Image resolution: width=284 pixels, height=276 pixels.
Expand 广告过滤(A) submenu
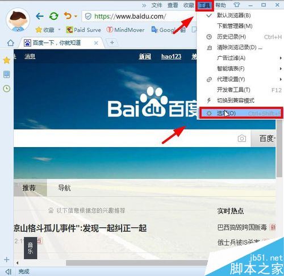[x=240, y=58]
